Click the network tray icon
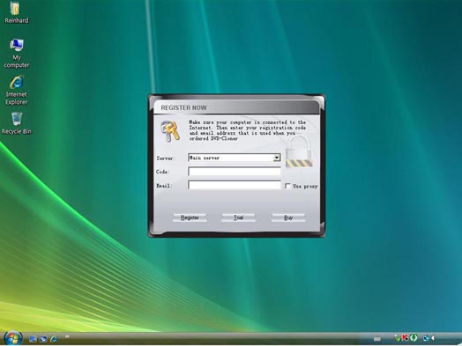Image resolution: width=462 pixels, height=346 pixels. (x=426, y=338)
